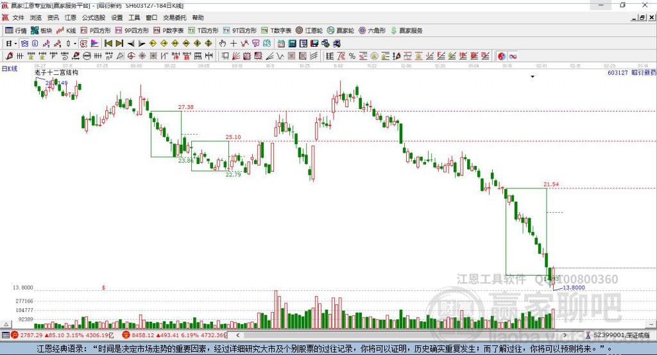Viewport: 657px width, 355px height.
Task: Open the P四方形 tool
Action: coord(96,31)
